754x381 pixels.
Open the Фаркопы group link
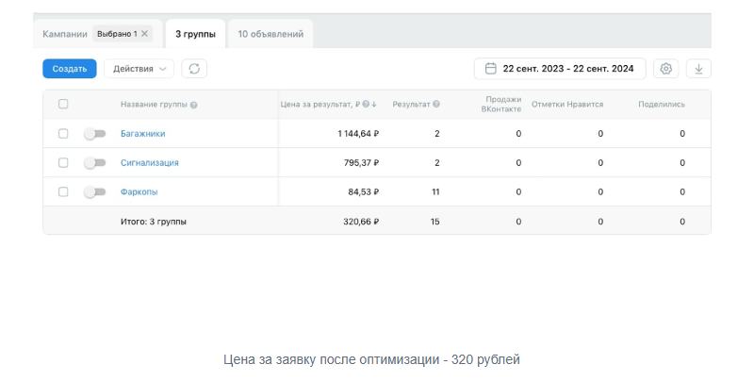click(139, 192)
